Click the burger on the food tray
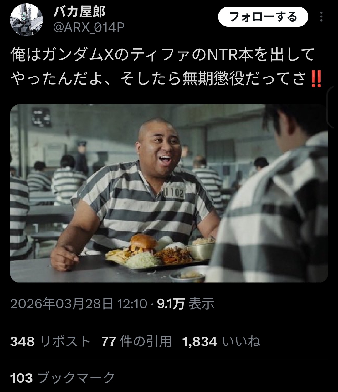This screenshot has width=338, height=392. click(143, 243)
